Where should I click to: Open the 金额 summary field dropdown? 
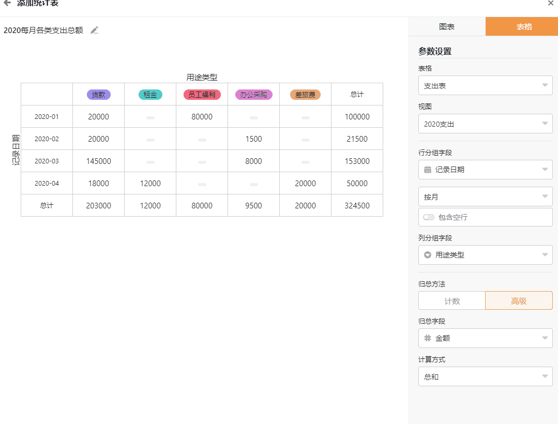coord(486,338)
